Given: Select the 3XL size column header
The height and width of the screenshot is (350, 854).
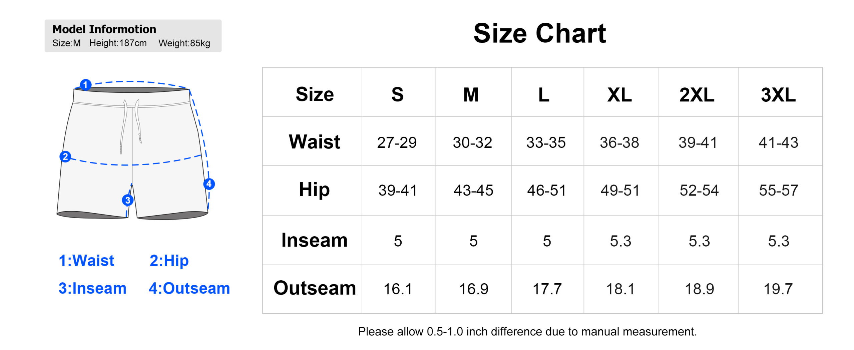Looking at the screenshot, I should 778,95.
